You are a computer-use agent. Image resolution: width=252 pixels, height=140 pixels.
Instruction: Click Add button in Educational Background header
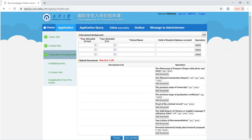click(204, 35)
